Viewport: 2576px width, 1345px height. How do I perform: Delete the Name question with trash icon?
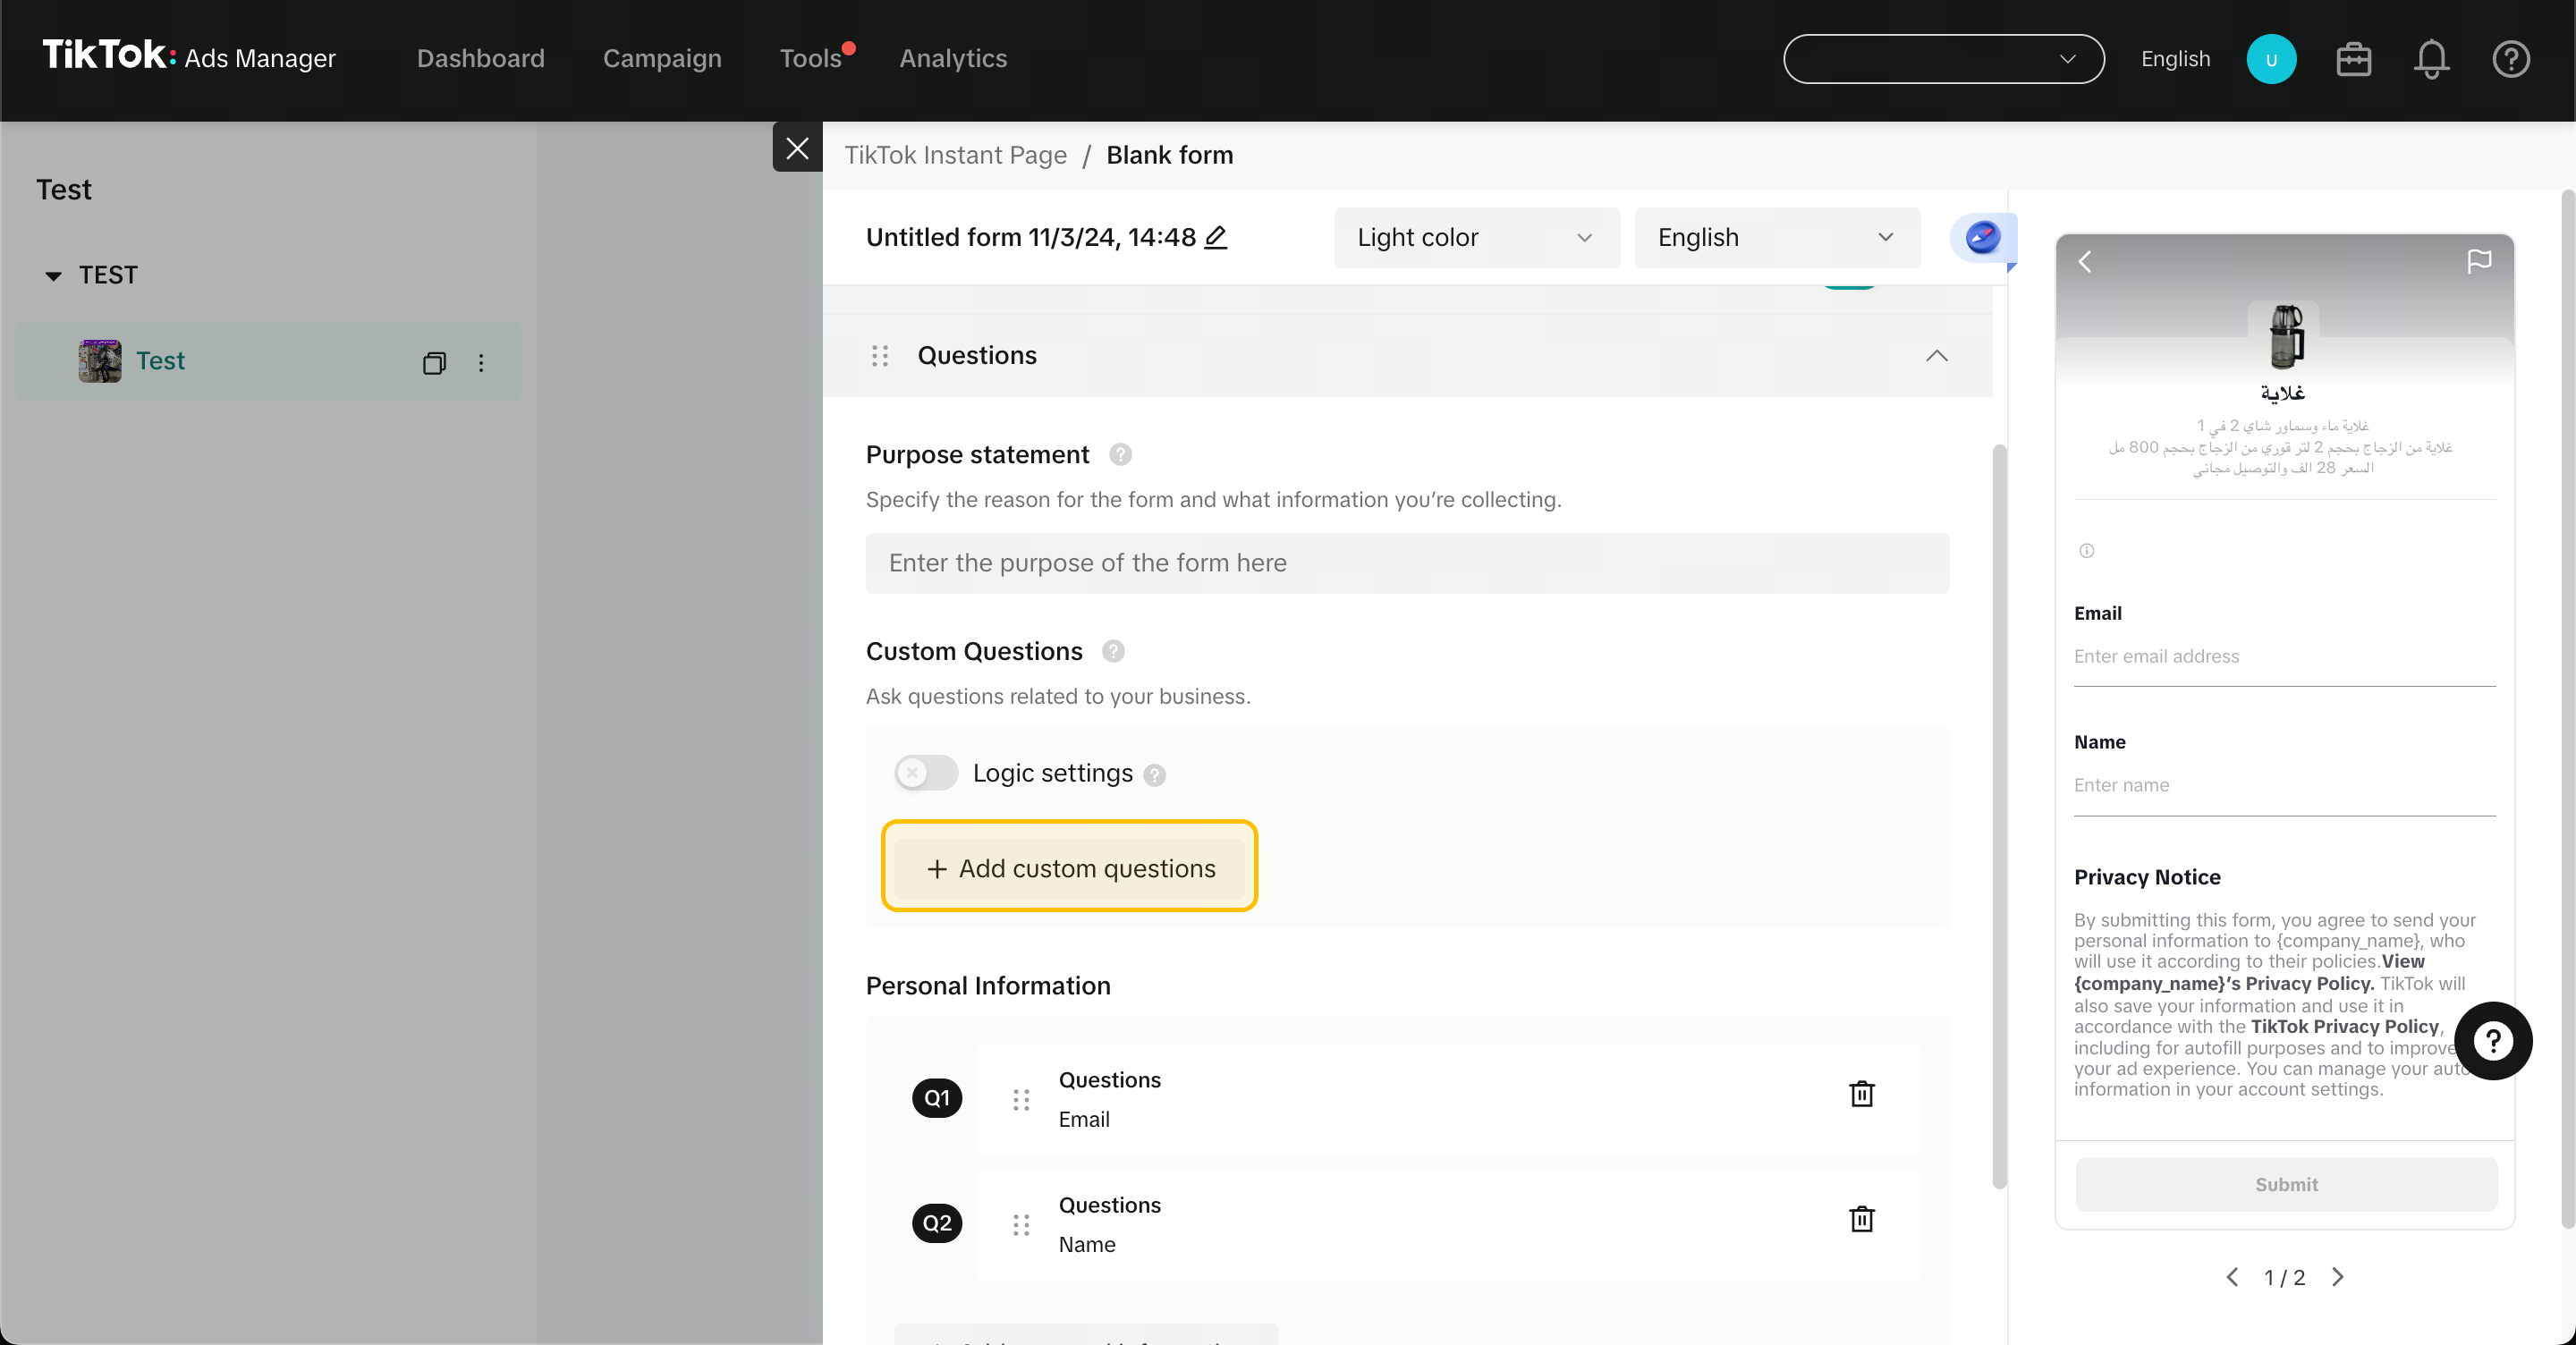[x=1861, y=1219]
